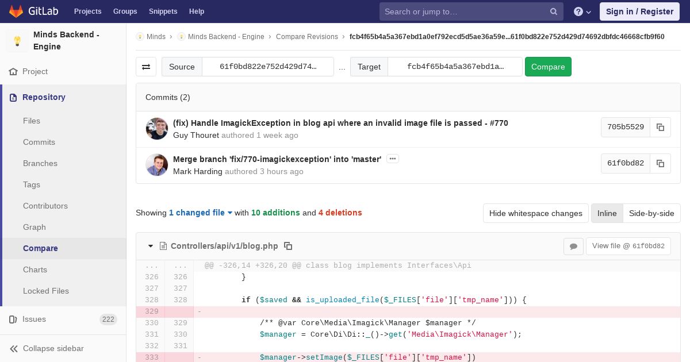Expand merge commit description ellipsis

[x=393, y=159]
